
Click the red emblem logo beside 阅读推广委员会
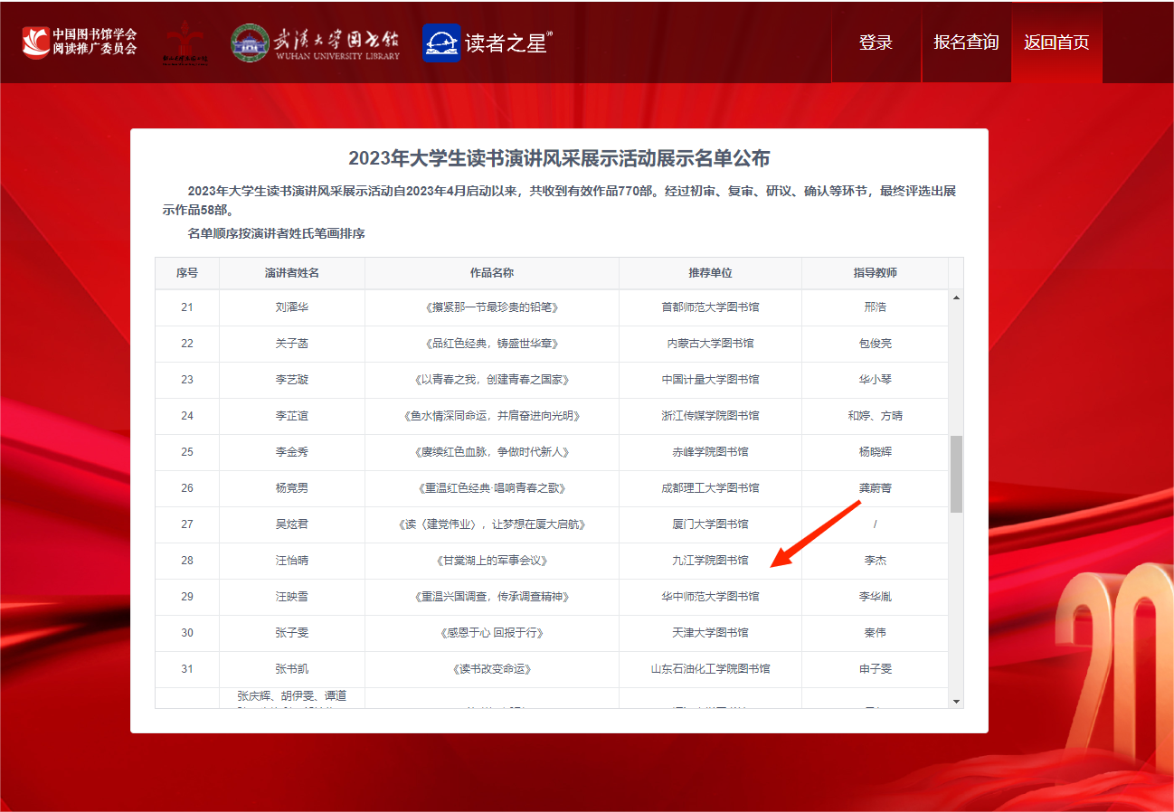tap(185, 42)
